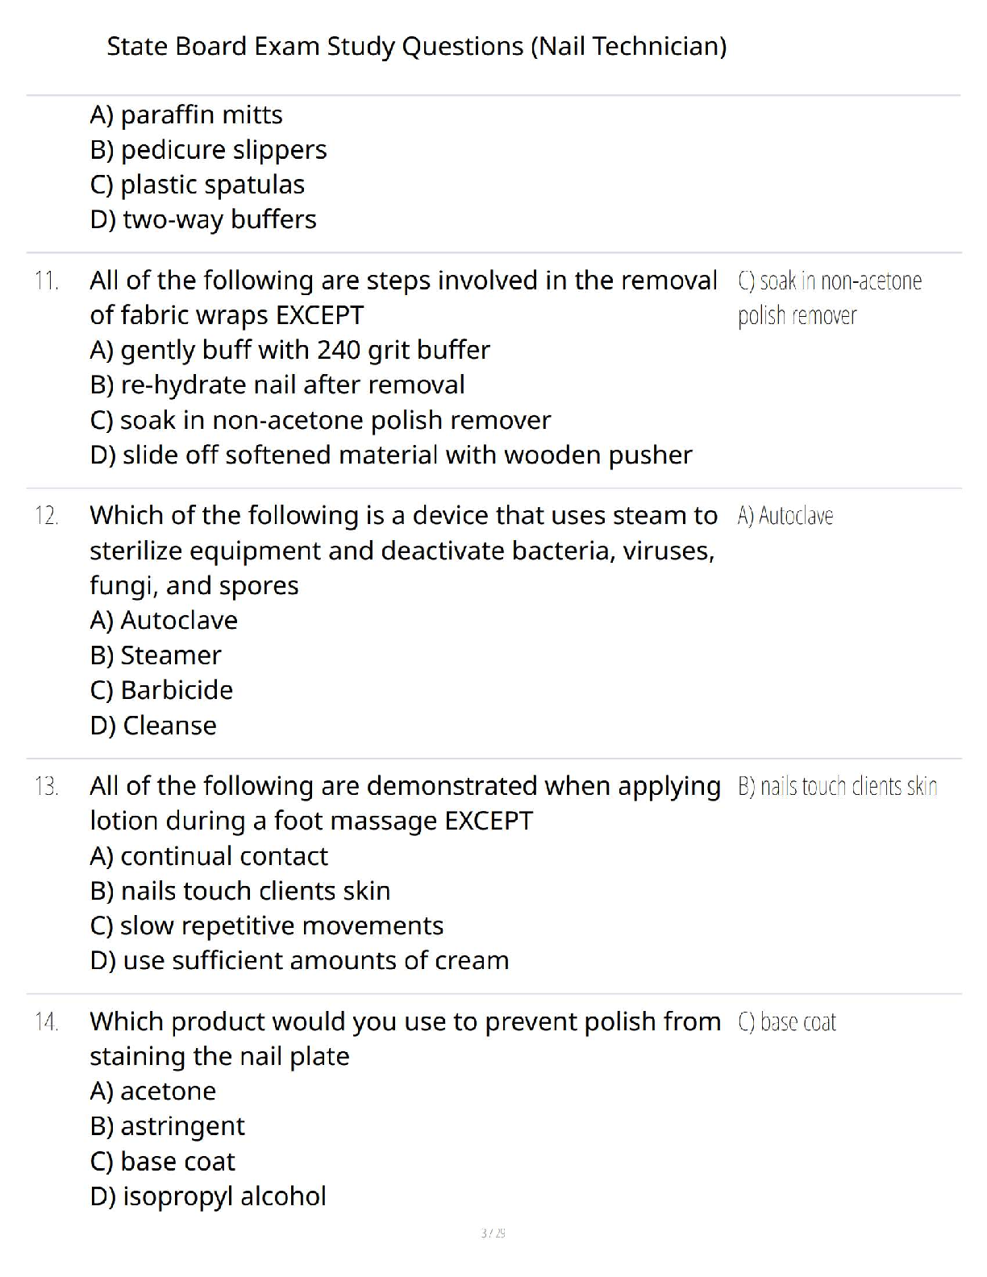
Task: Choose 'A) continual contact' option
Action: [x=209, y=856]
